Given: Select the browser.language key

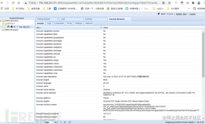Looking at the screenshot, I should click(x=44, y=83).
